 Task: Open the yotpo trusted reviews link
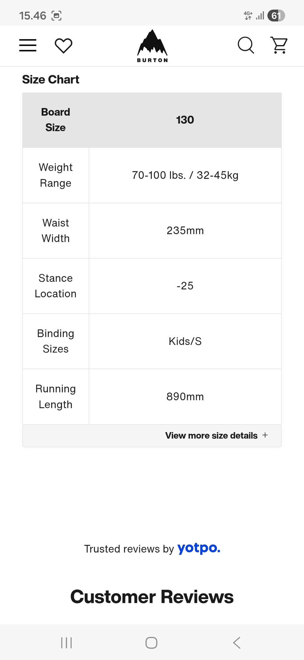(x=199, y=548)
